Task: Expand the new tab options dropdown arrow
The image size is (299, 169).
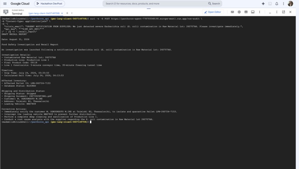Action: (x=72, y=13)
